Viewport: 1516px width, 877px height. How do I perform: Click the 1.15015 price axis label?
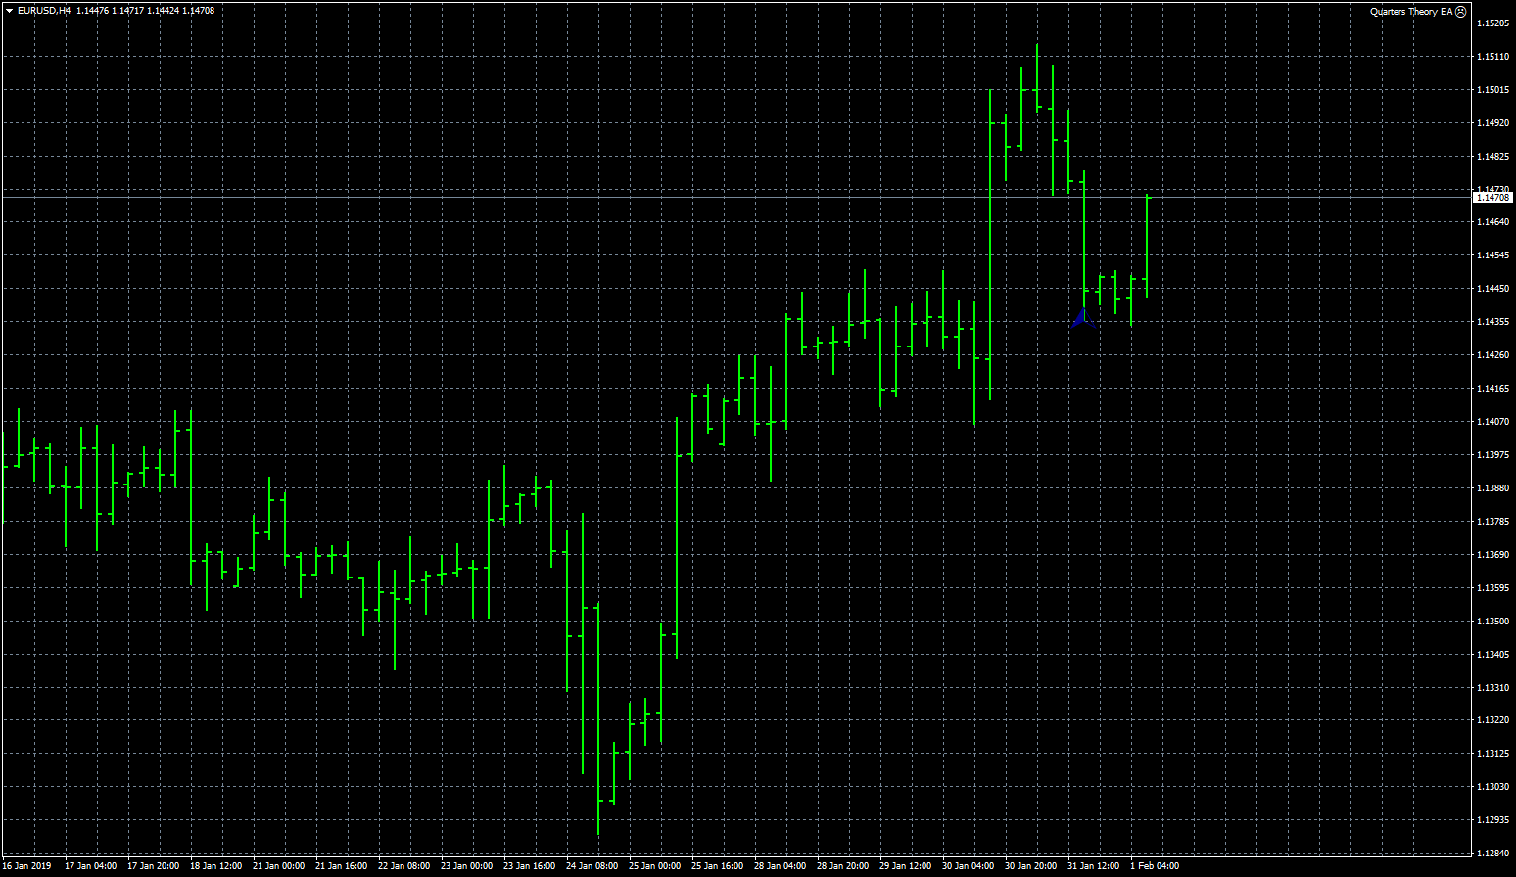pyautogui.click(x=1492, y=90)
